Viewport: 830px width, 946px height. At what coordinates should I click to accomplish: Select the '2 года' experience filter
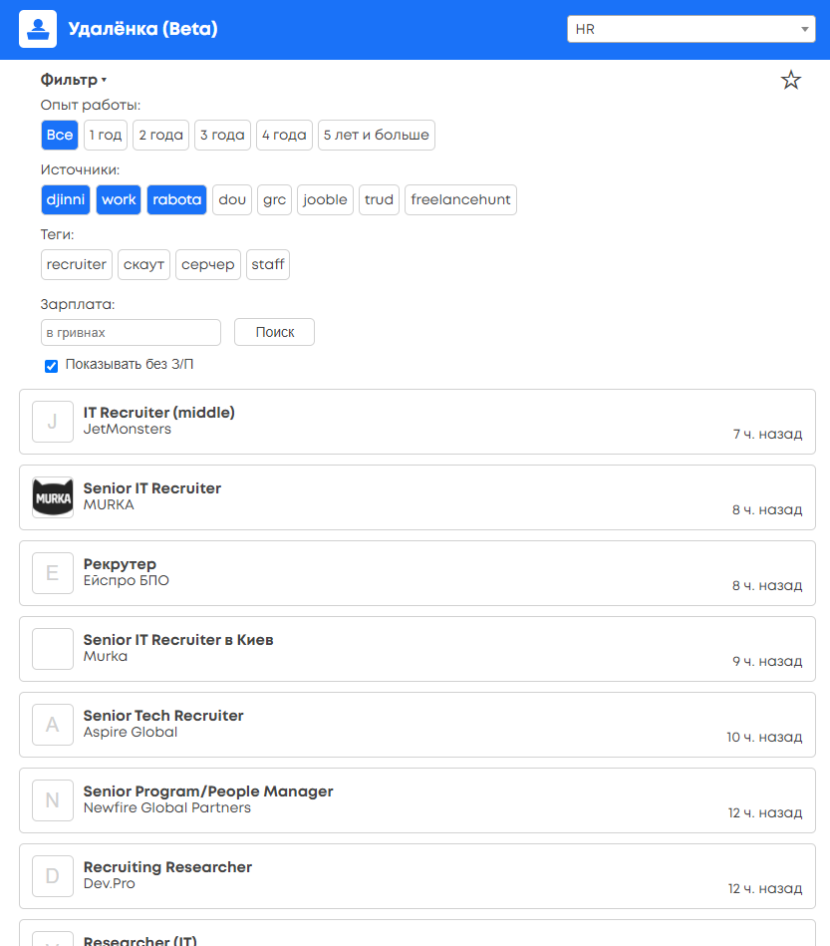click(161, 136)
